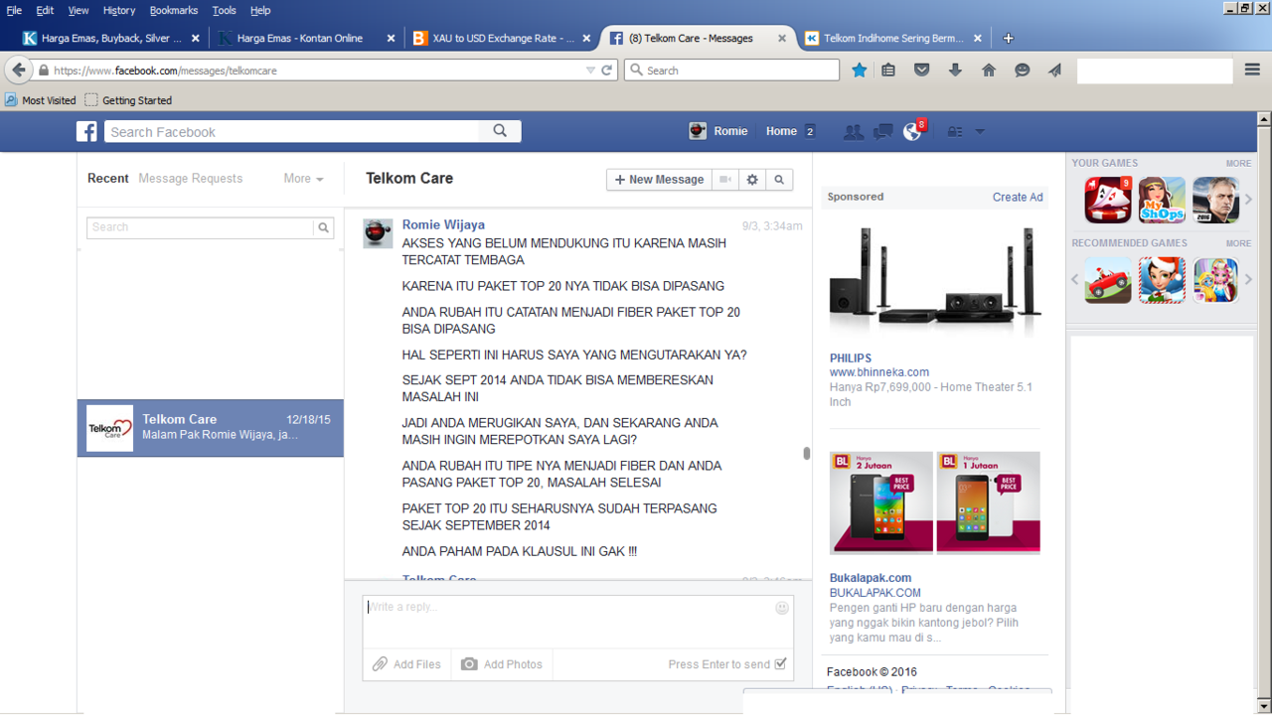Viewport: 1272px width, 715px height.
Task: Open the Firefox downloads arrow icon
Action: (x=955, y=71)
